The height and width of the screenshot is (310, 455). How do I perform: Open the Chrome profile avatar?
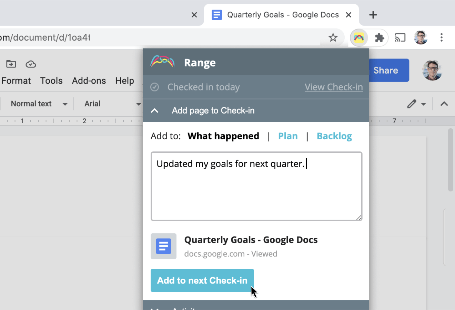pyautogui.click(x=421, y=38)
